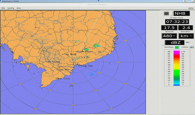This screenshot has width=195, height=115.
Task: Click the Tri An label on the map
Action: pos(85,57)
